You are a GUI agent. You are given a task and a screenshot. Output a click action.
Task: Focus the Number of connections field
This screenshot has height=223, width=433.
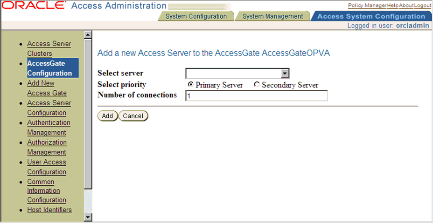(257, 96)
